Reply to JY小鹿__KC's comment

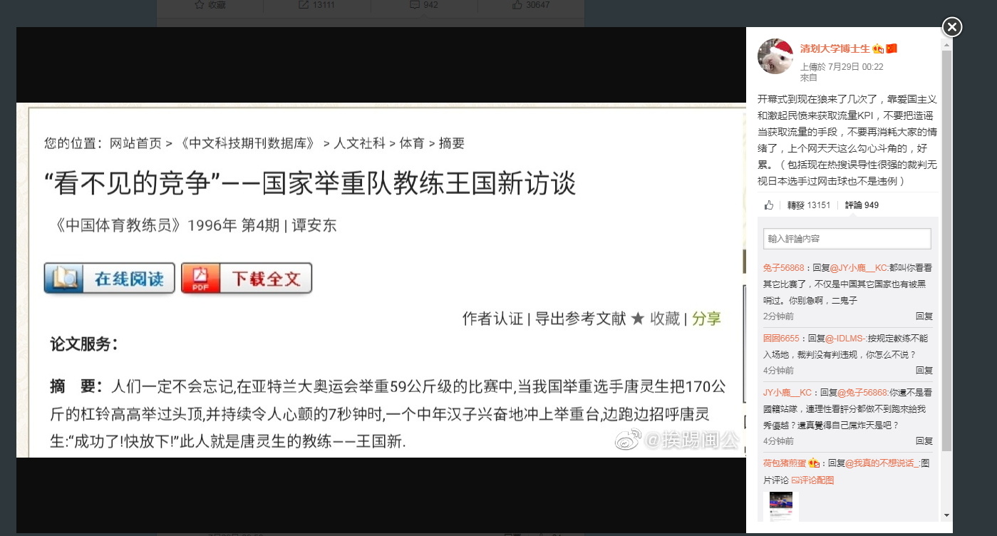coord(924,441)
